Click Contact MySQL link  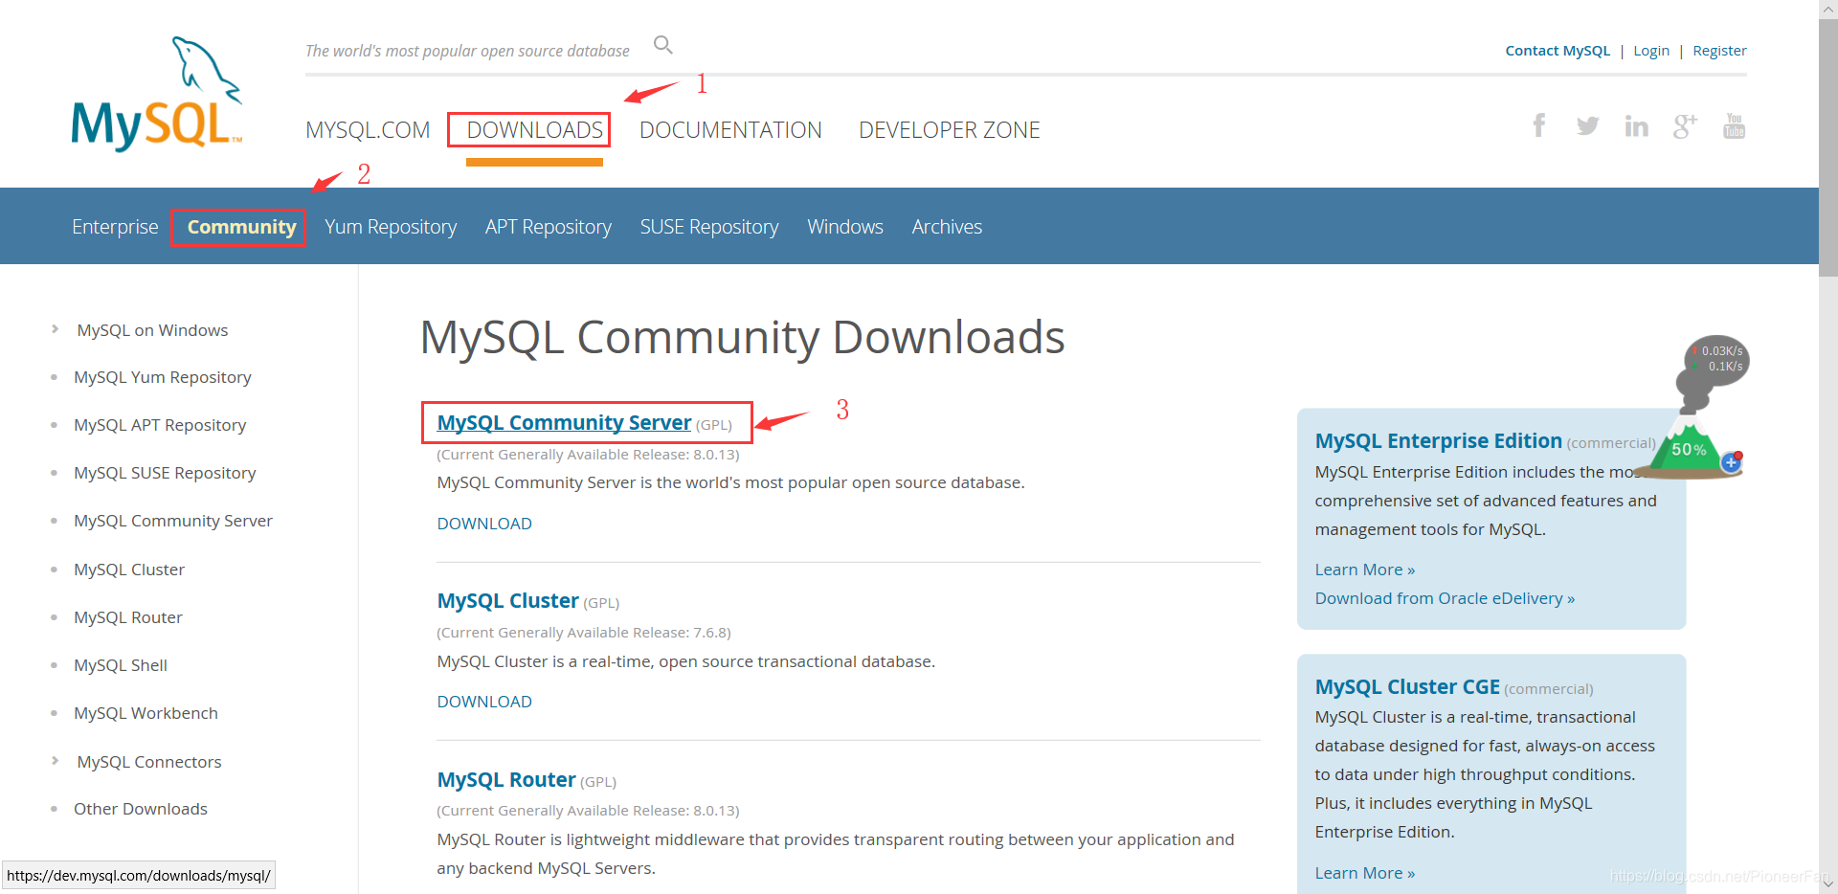pos(1558,51)
